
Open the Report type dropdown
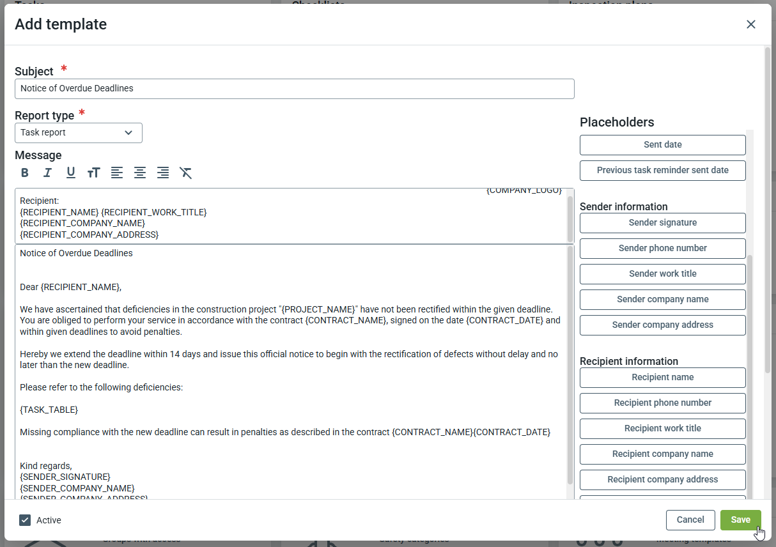[79, 133]
